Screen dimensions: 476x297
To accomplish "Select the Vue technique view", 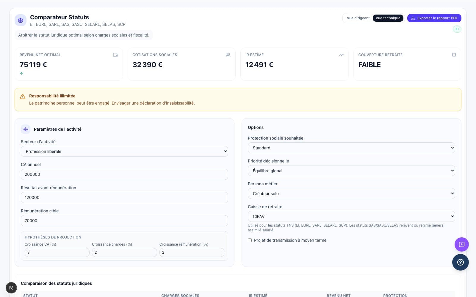I will pyautogui.click(x=388, y=18).
